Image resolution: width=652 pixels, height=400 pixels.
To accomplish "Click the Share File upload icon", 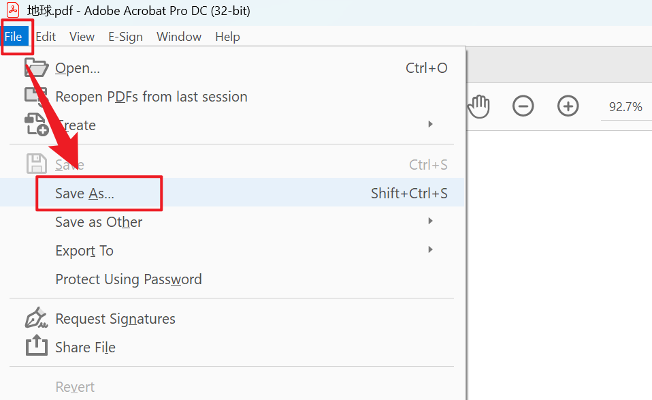I will click(36, 347).
